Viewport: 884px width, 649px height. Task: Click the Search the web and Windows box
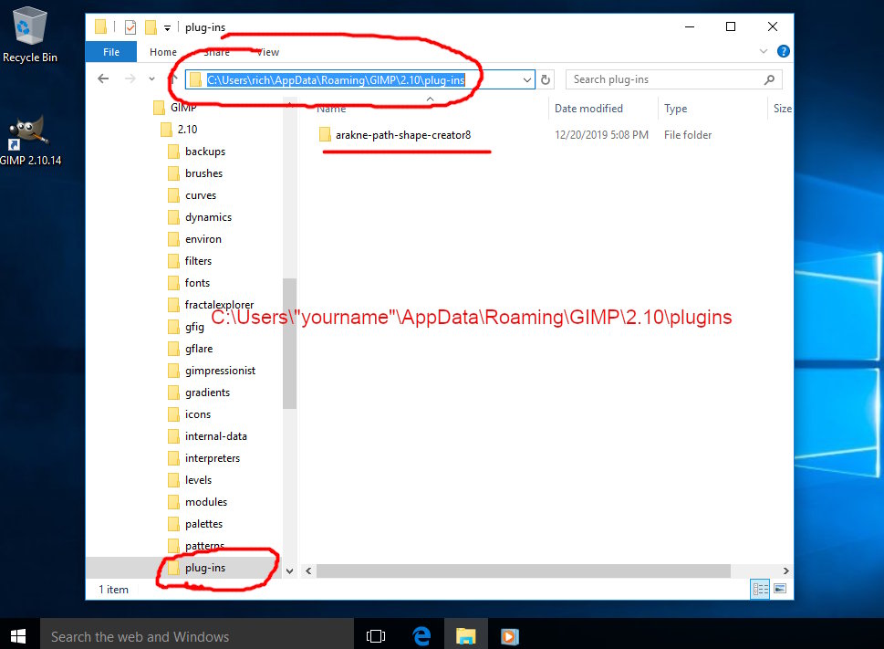pos(197,635)
